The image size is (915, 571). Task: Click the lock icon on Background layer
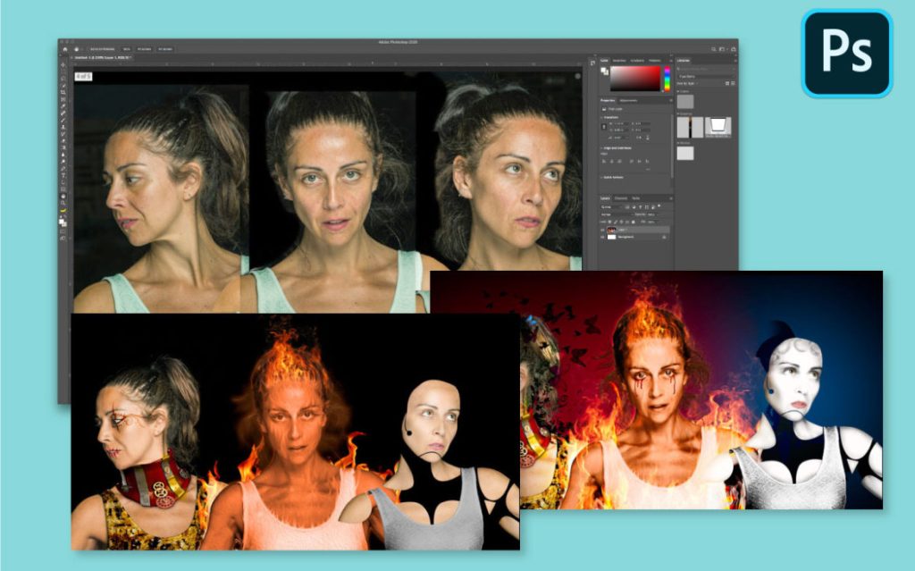[x=666, y=238]
